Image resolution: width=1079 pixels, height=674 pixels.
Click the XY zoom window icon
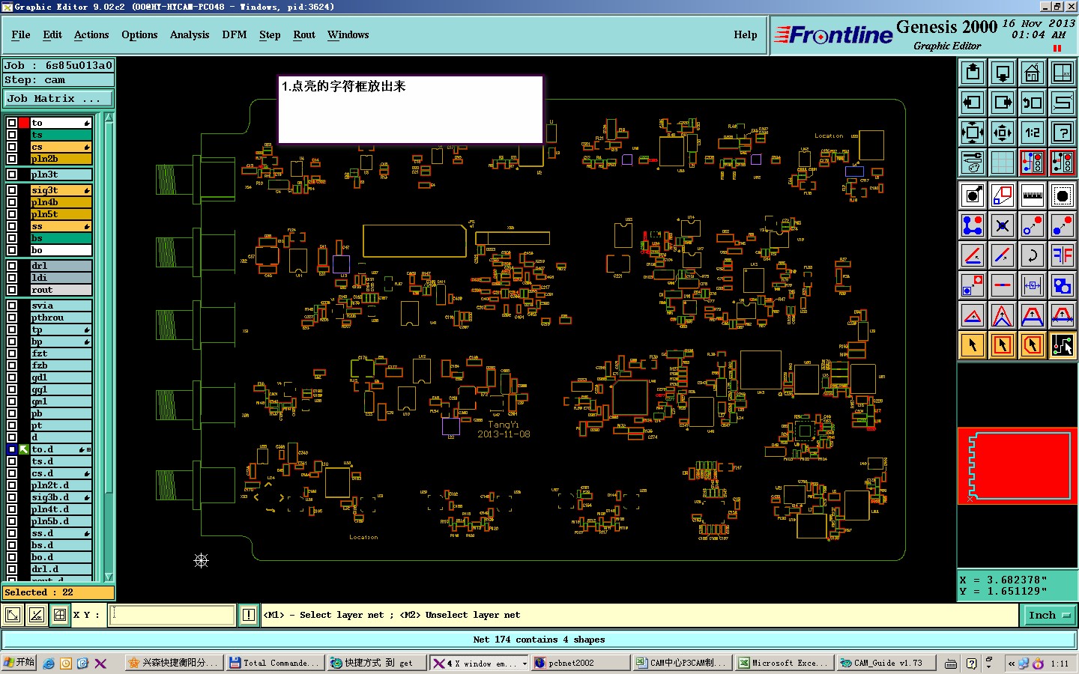(x=1063, y=73)
